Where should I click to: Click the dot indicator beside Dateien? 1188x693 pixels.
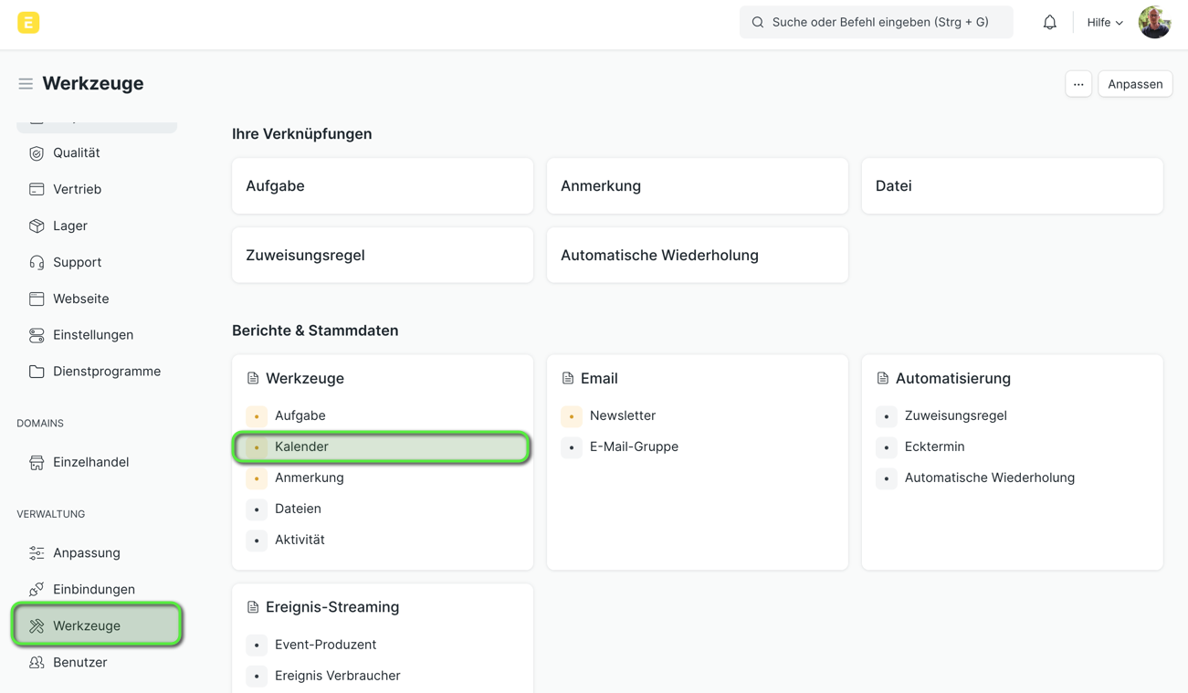pyautogui.click(x=257, y=509)
